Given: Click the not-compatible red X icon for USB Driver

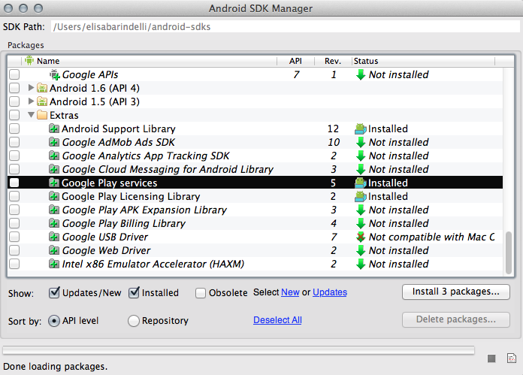Looking at the screenshot, I should pos(361,237).
